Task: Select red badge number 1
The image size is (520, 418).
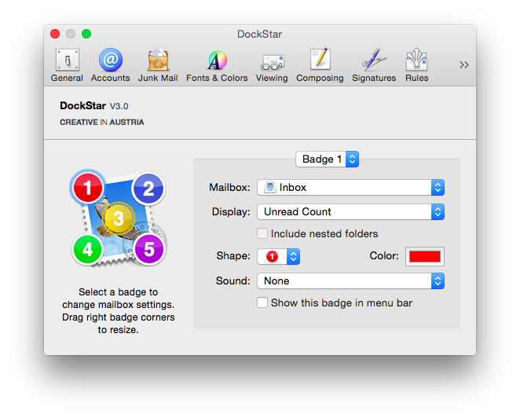Action: click(x=88, y=188)
